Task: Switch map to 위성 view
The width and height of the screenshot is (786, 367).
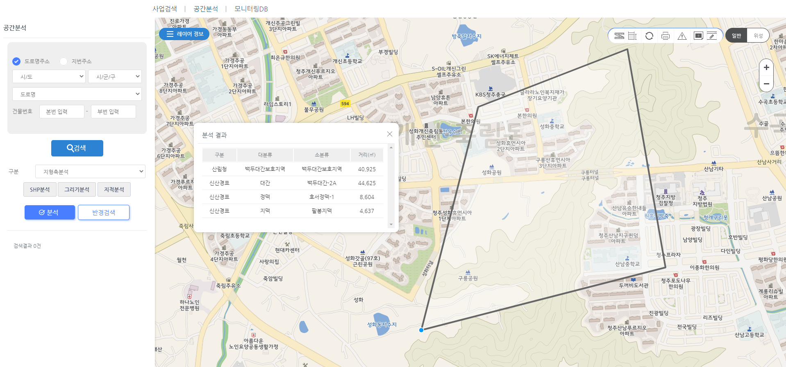Action: 758,36
